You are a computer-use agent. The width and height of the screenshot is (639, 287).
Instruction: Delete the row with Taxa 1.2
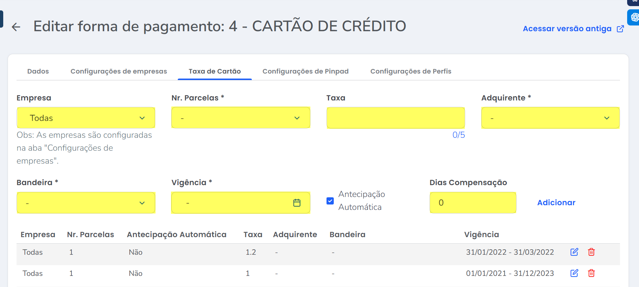coord(591,252)
